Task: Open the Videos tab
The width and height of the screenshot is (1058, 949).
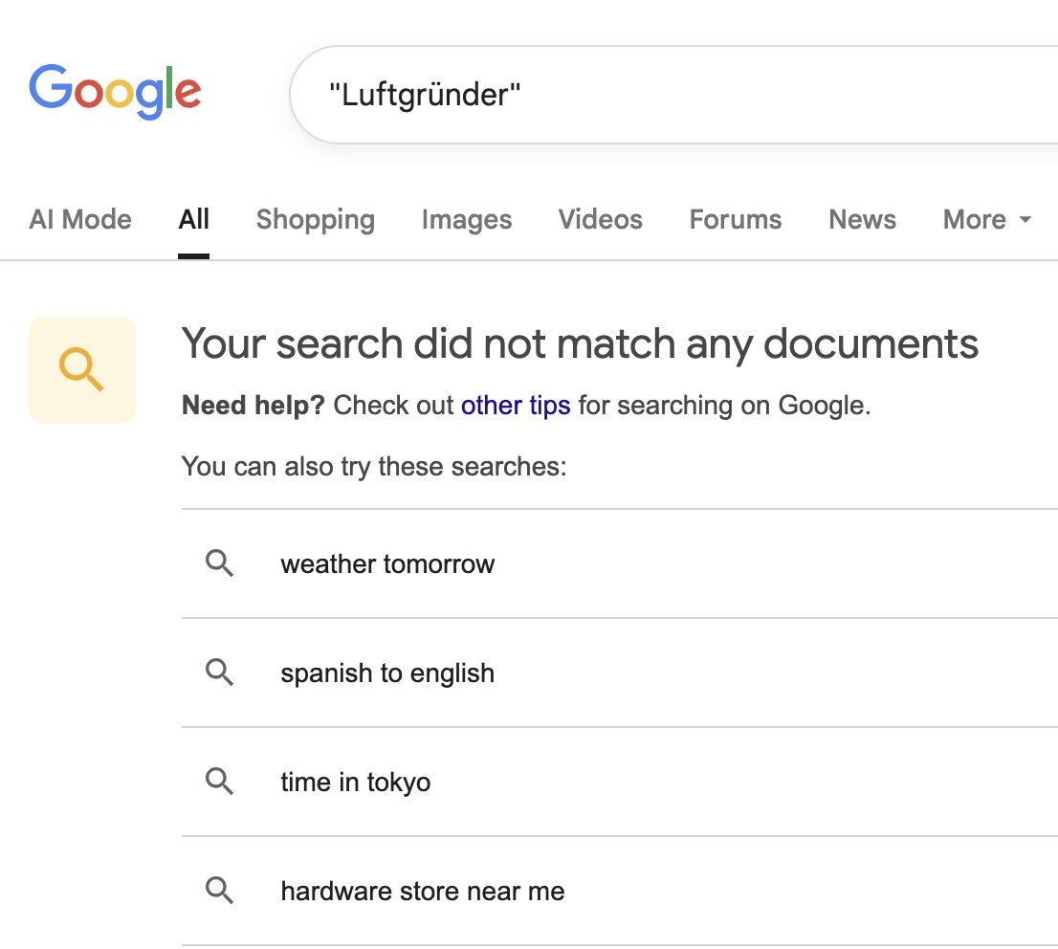Action: 600,219
